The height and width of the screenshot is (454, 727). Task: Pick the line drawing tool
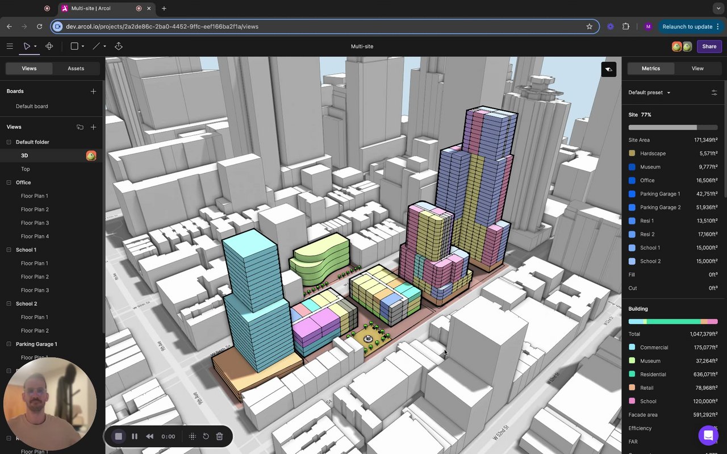97,47
